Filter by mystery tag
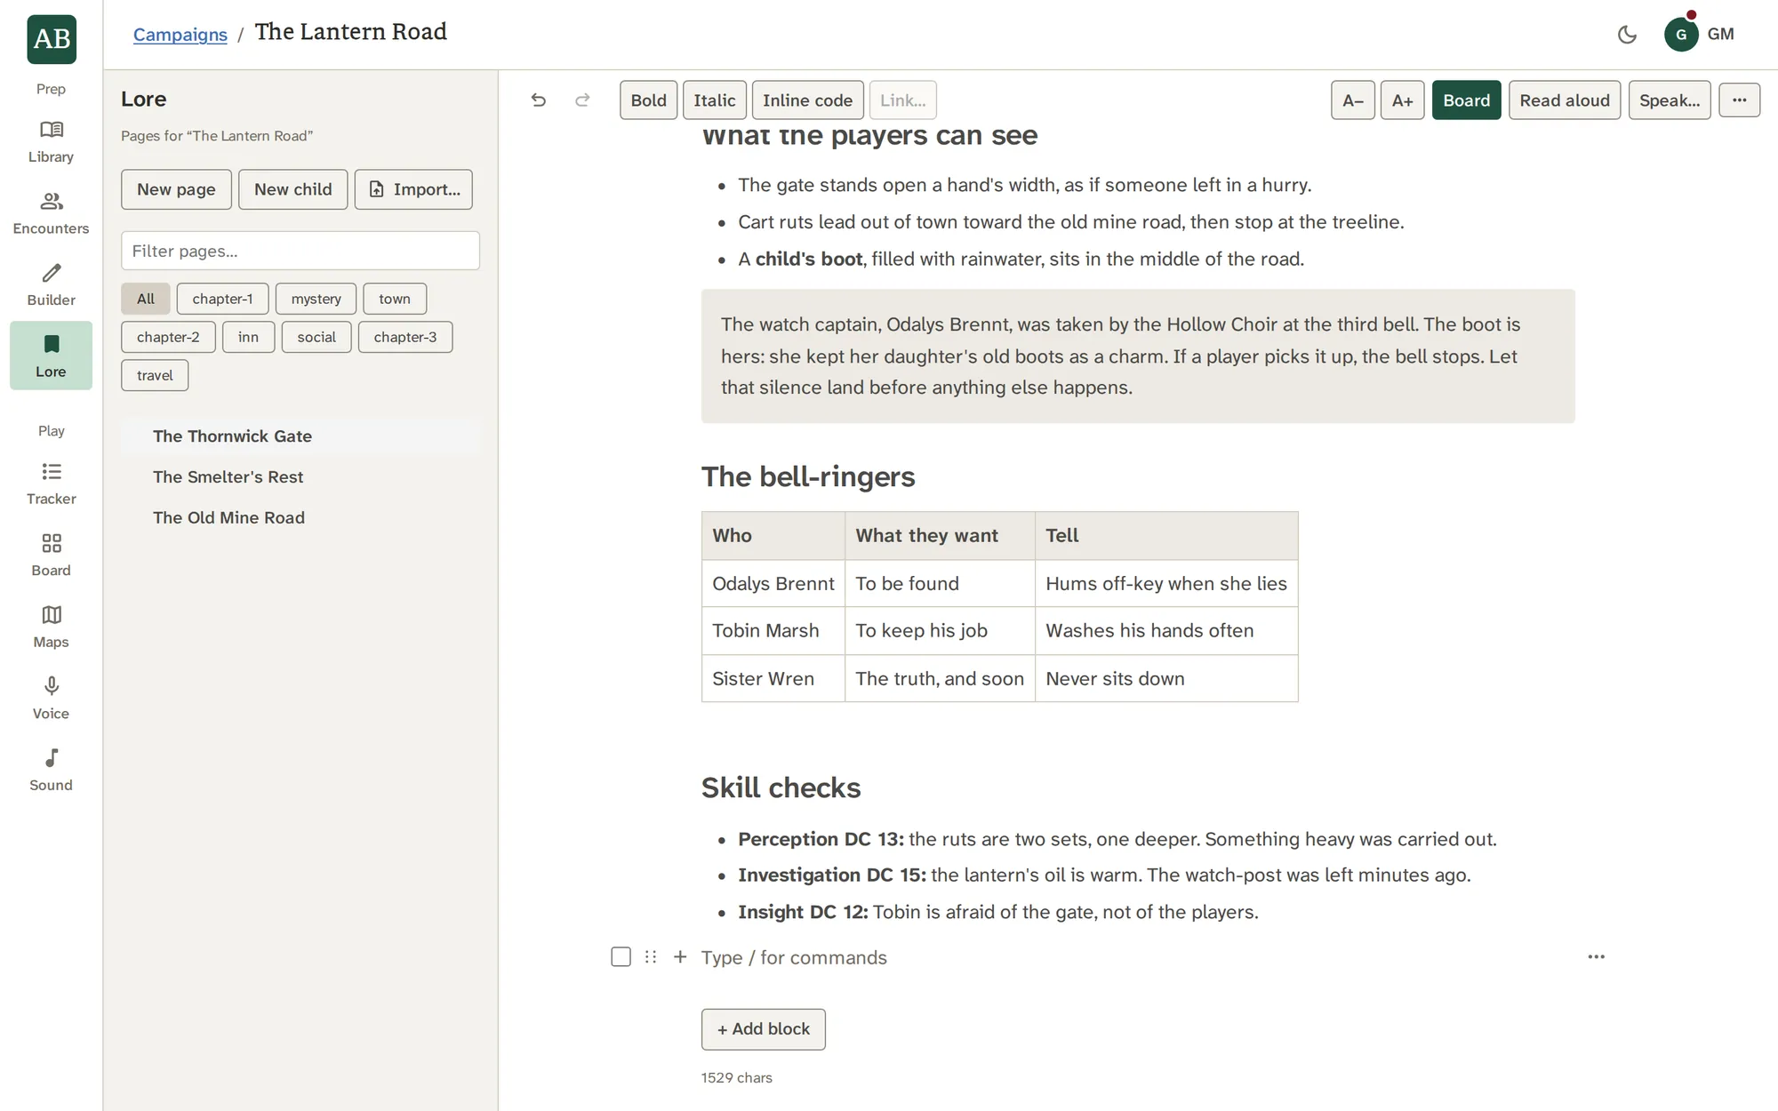 point(316,299)
